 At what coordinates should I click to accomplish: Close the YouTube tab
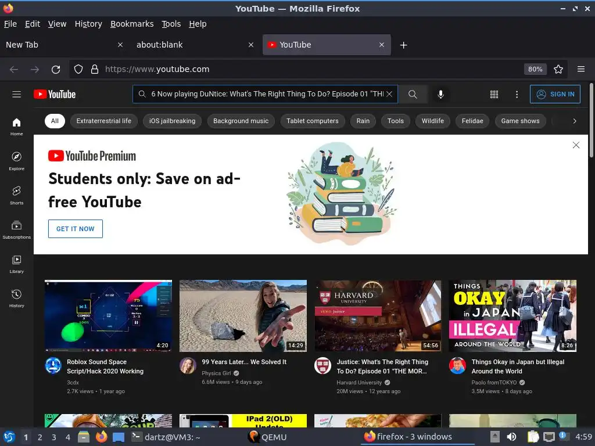coord(381,45)
